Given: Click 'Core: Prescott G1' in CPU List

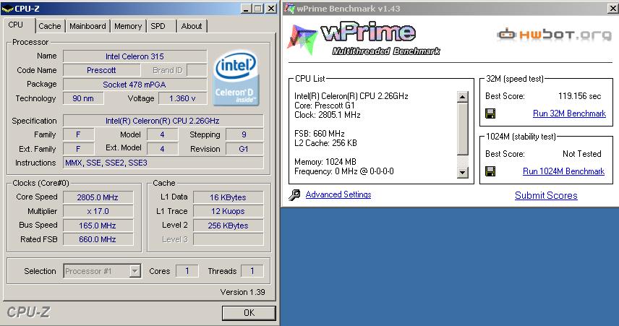Looking at the screenshot, I should tap(325, 106).
